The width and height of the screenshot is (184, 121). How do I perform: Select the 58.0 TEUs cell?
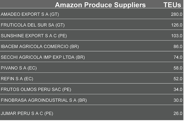tap(177, 68)
